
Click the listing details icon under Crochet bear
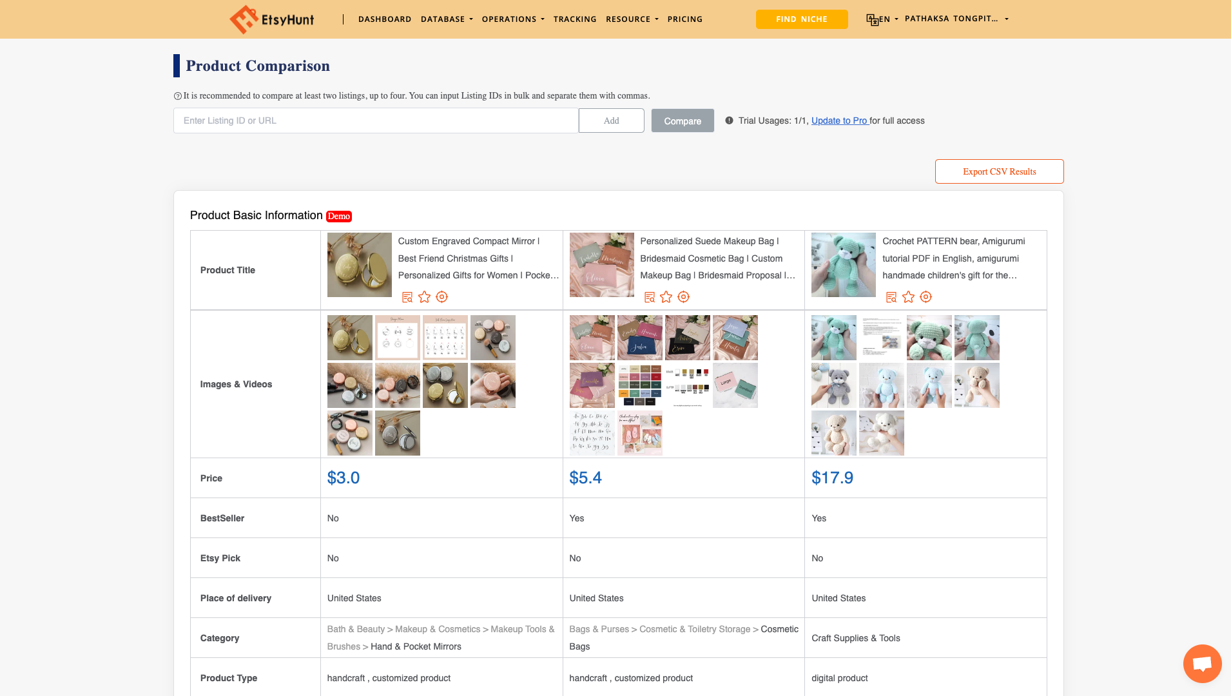point(891,297)
